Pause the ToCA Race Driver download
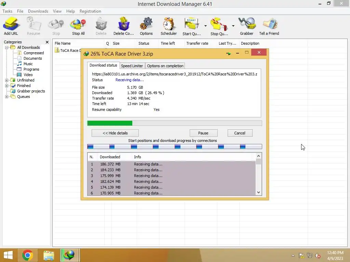This screenshot has height=262, width=350. pos(203,133)
